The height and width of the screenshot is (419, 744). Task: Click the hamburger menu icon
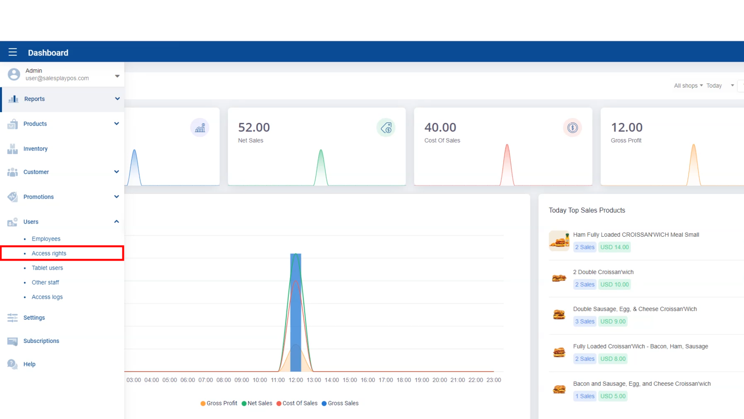[x=13, y=52]
